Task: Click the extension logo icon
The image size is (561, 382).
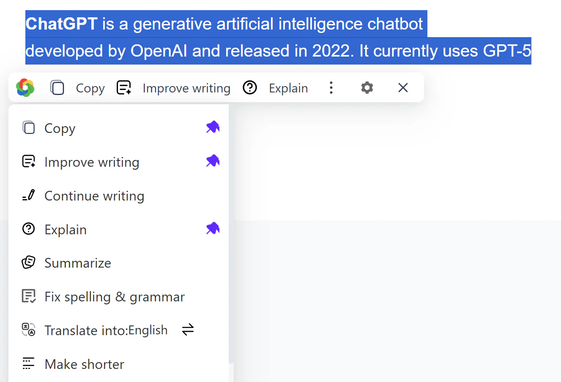Action: (x=25, y=87)
